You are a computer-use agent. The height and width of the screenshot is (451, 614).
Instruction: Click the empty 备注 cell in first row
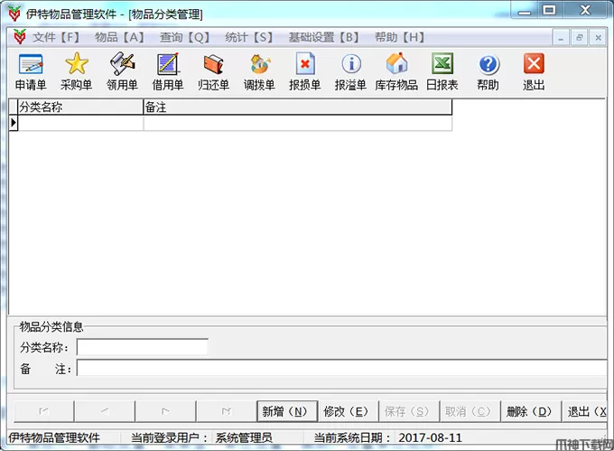[x=298, y=123]
